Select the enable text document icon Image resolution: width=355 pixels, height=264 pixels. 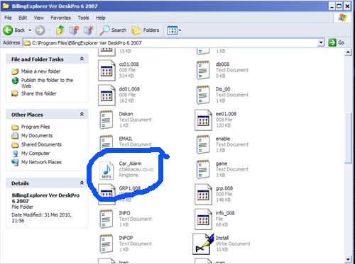point(203,144)
